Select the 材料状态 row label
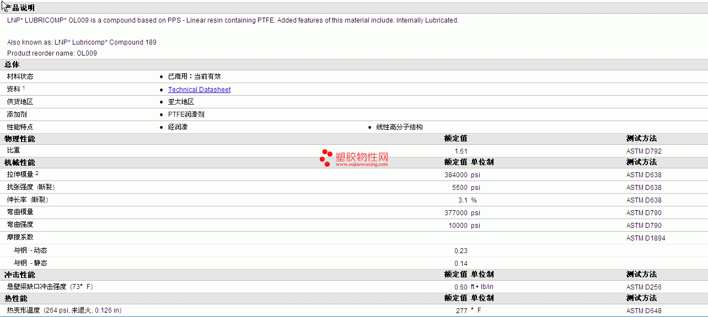 point(20,76)
